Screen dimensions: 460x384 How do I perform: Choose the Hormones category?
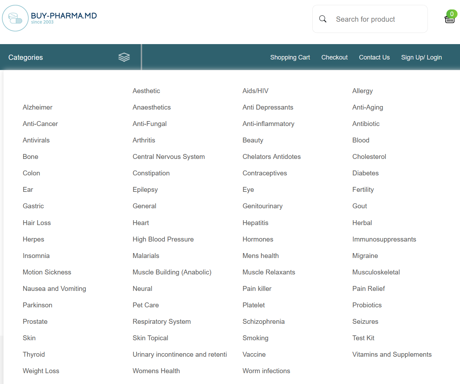[258, 239]
